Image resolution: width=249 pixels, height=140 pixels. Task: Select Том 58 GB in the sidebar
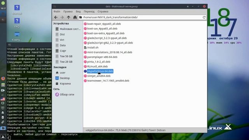tap(66, 56)
